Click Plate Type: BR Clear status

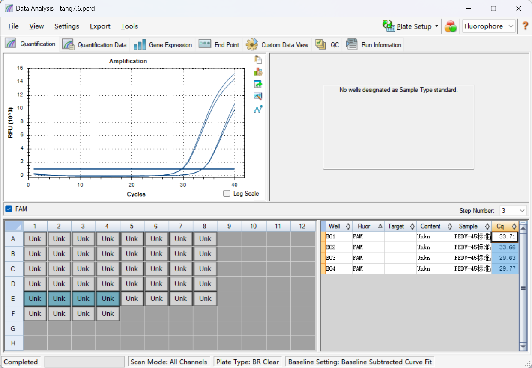click(x=248, y=362)
